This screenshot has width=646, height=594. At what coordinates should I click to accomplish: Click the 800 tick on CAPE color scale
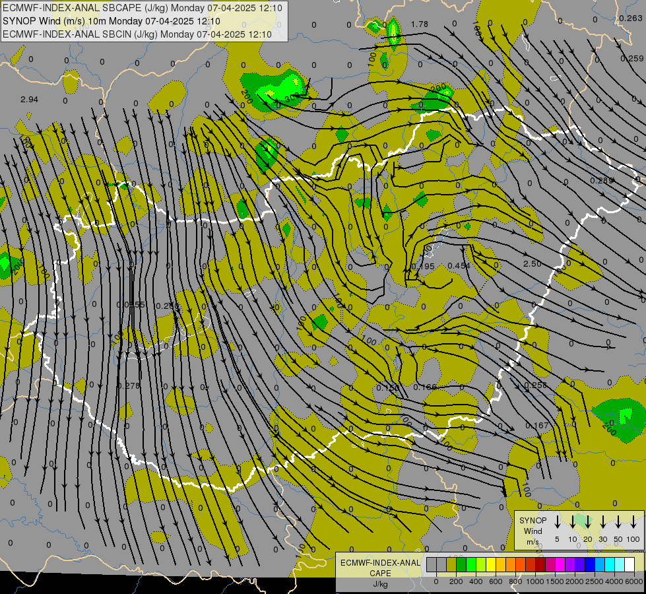coord(515,581)
